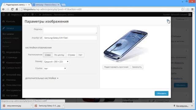Open a new tab with the new-tab button
Image resolution: width=196 pixels, height=110 pixels.
63,5
